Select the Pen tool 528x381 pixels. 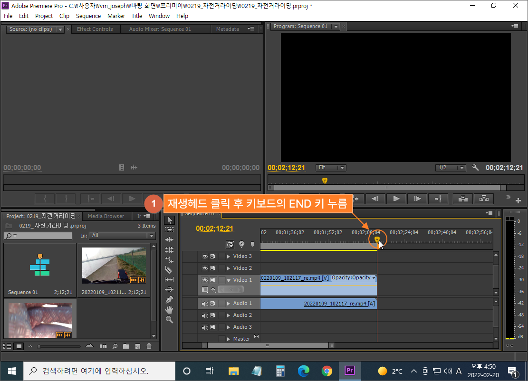coord(169,300)
